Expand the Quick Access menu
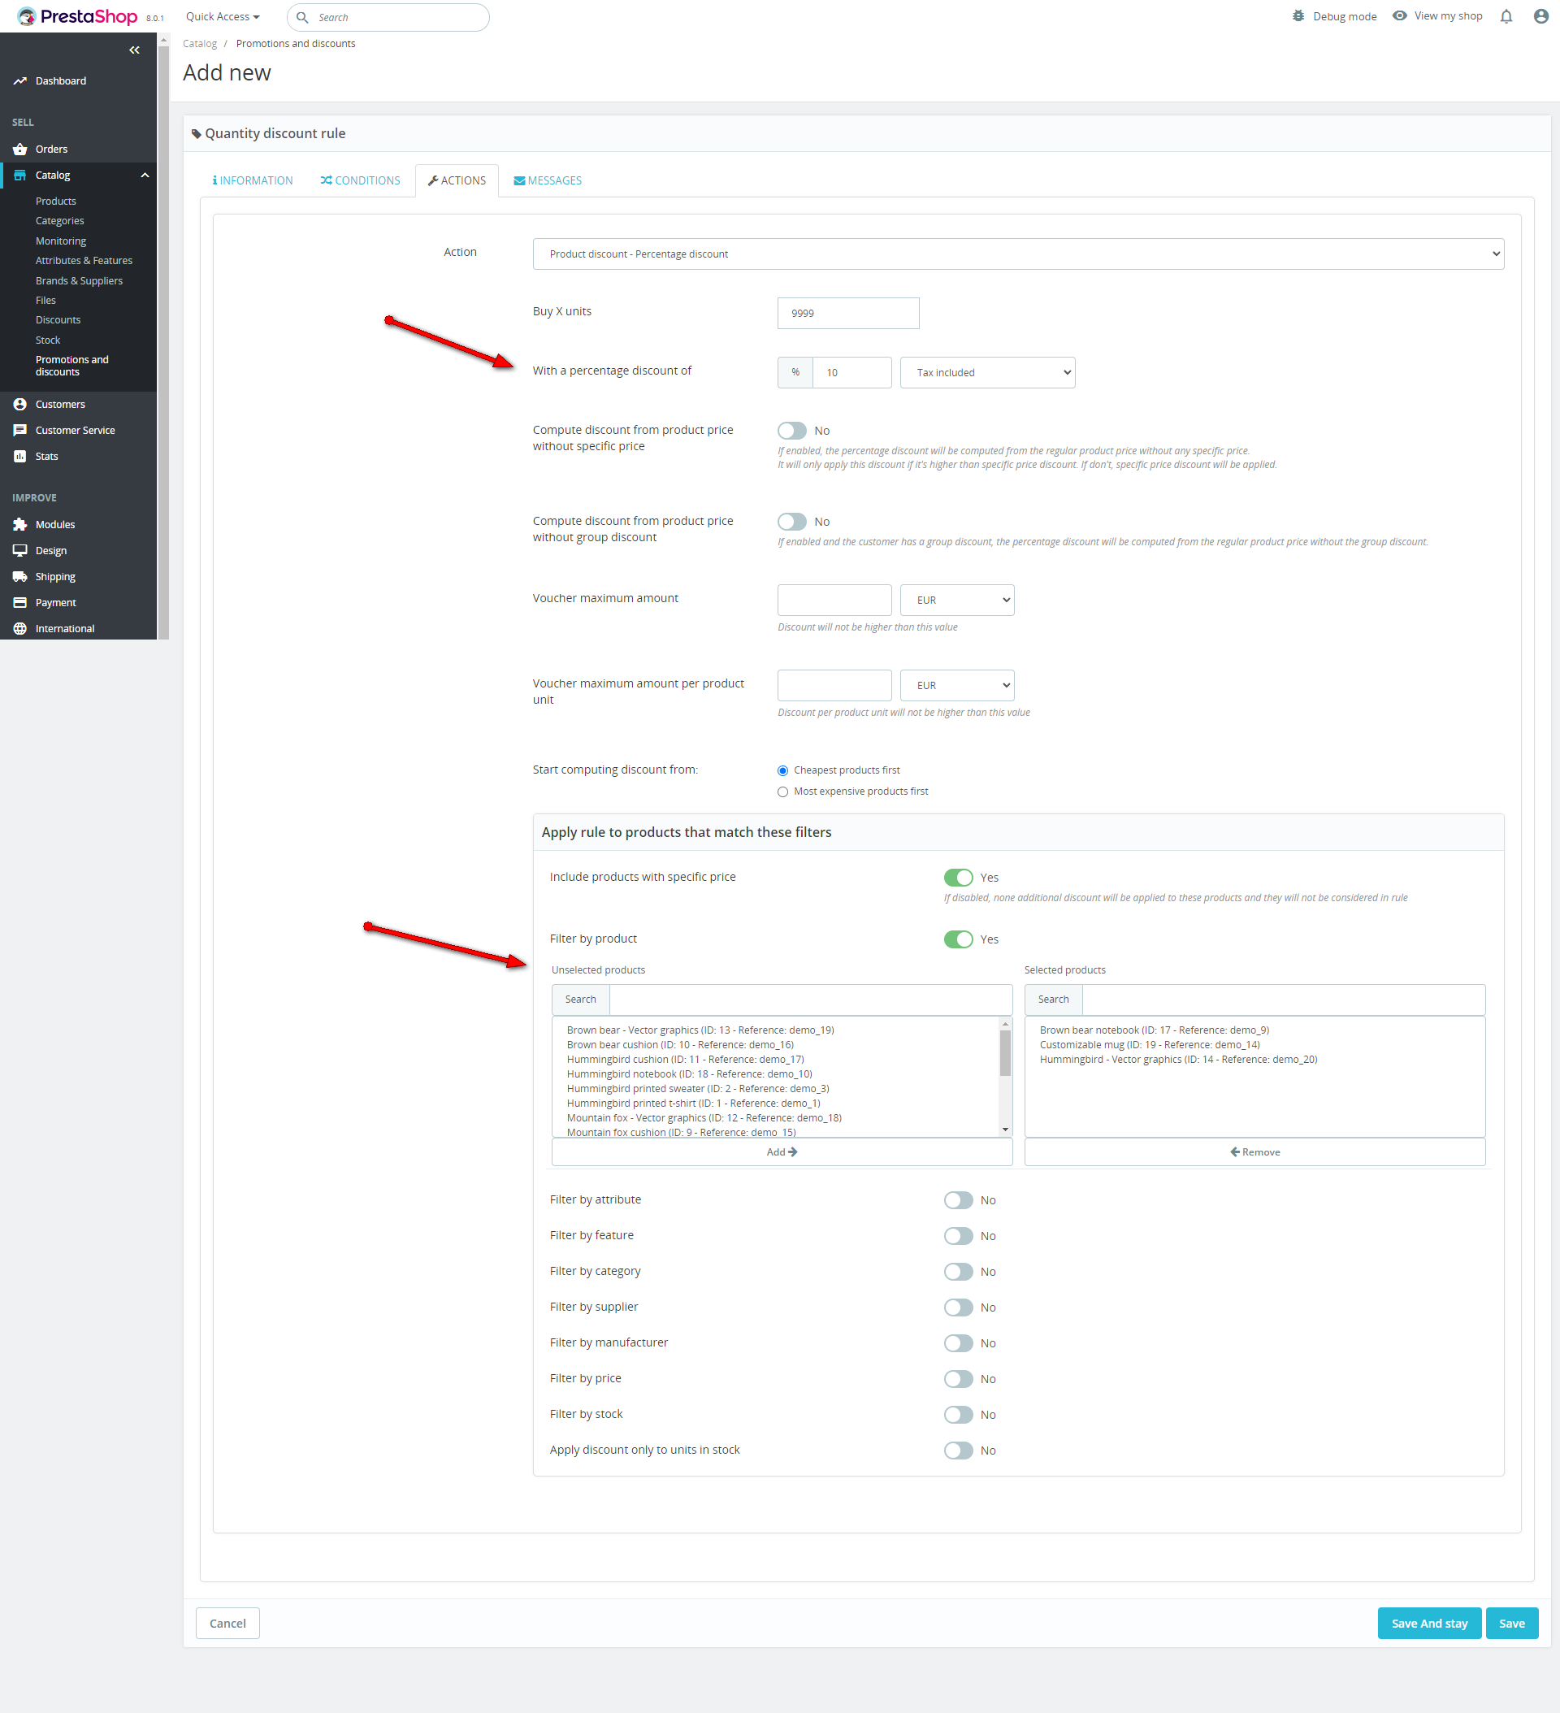Viewport: 1560px width, 1713px height. click(223, 17)
